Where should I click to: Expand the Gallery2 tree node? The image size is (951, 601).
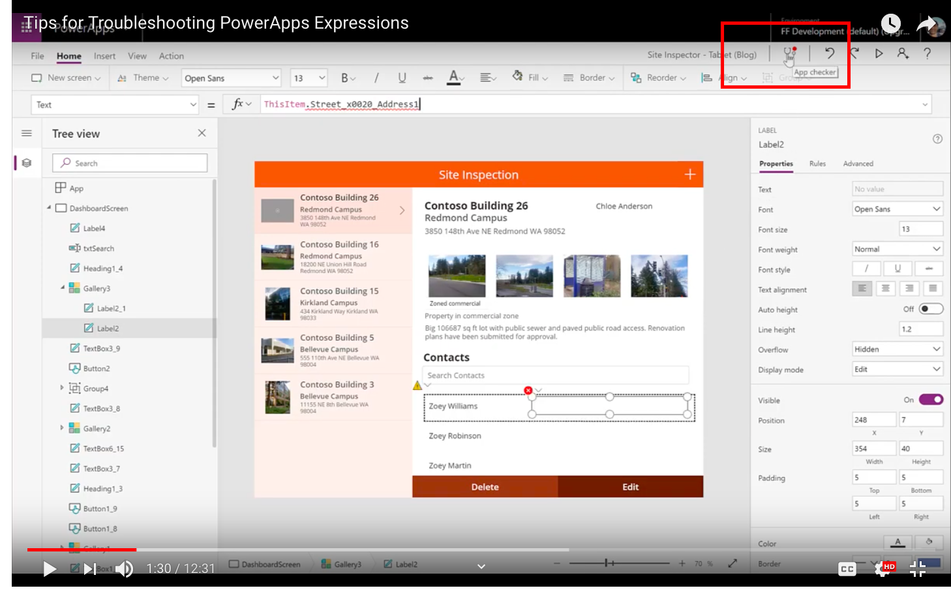point(62,428)
